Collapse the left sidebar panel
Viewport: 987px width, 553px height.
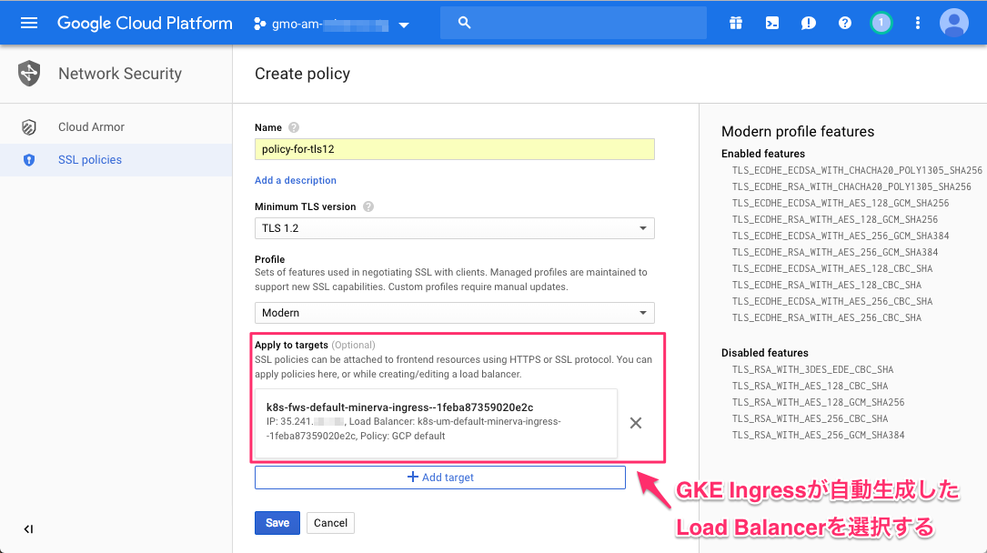pos(28,529)
